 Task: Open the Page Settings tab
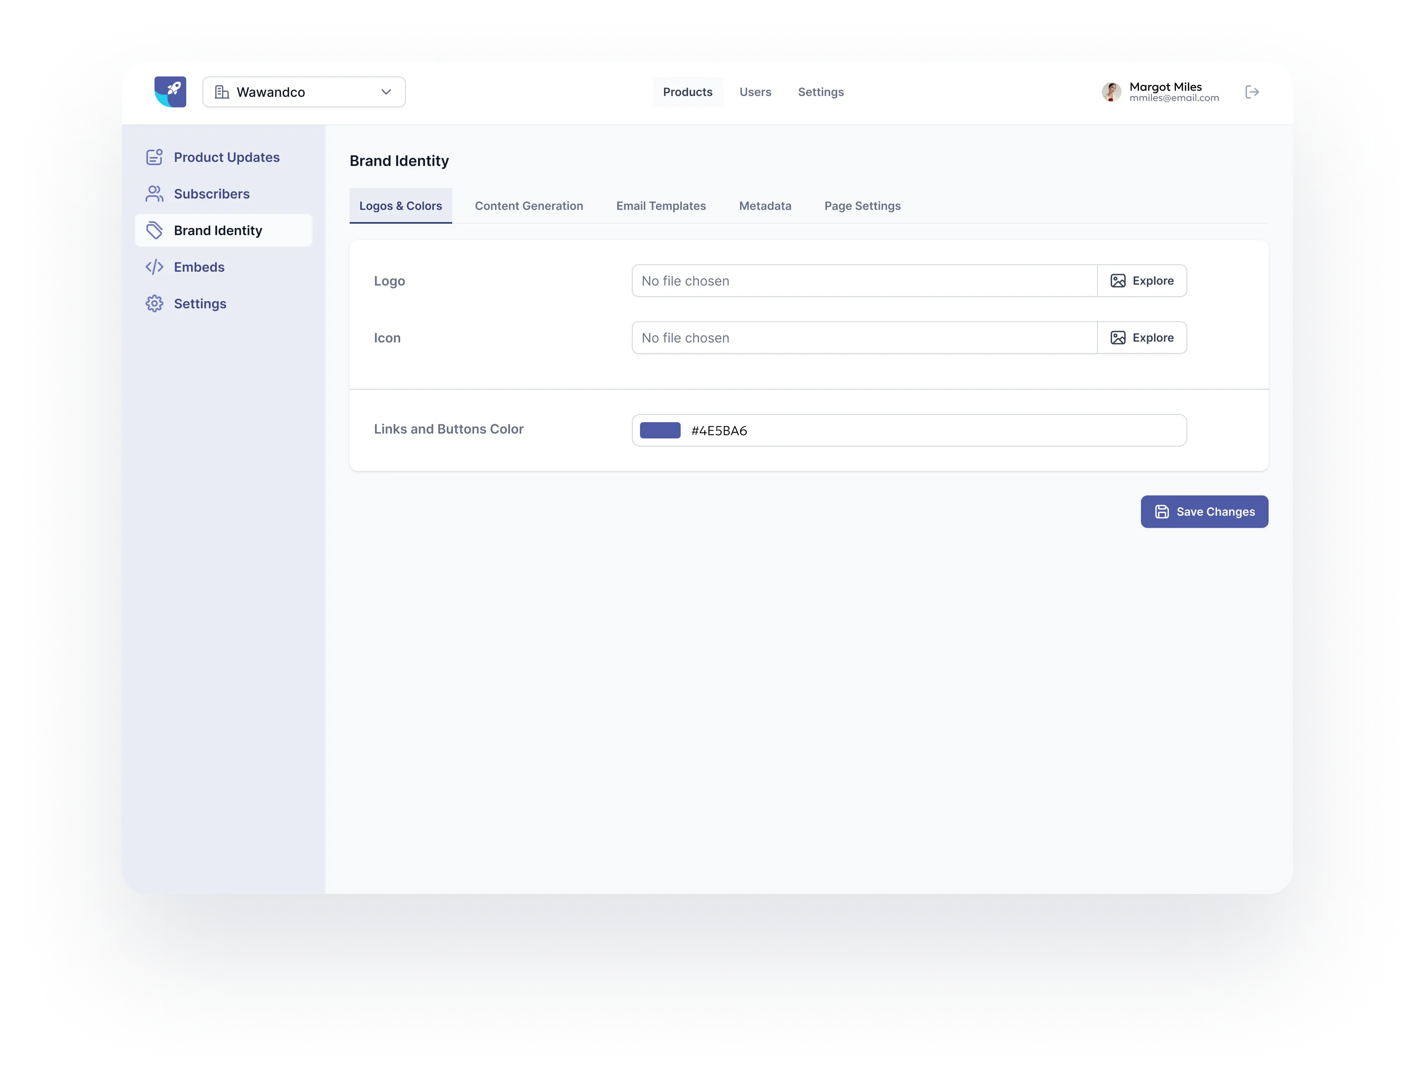862,205
